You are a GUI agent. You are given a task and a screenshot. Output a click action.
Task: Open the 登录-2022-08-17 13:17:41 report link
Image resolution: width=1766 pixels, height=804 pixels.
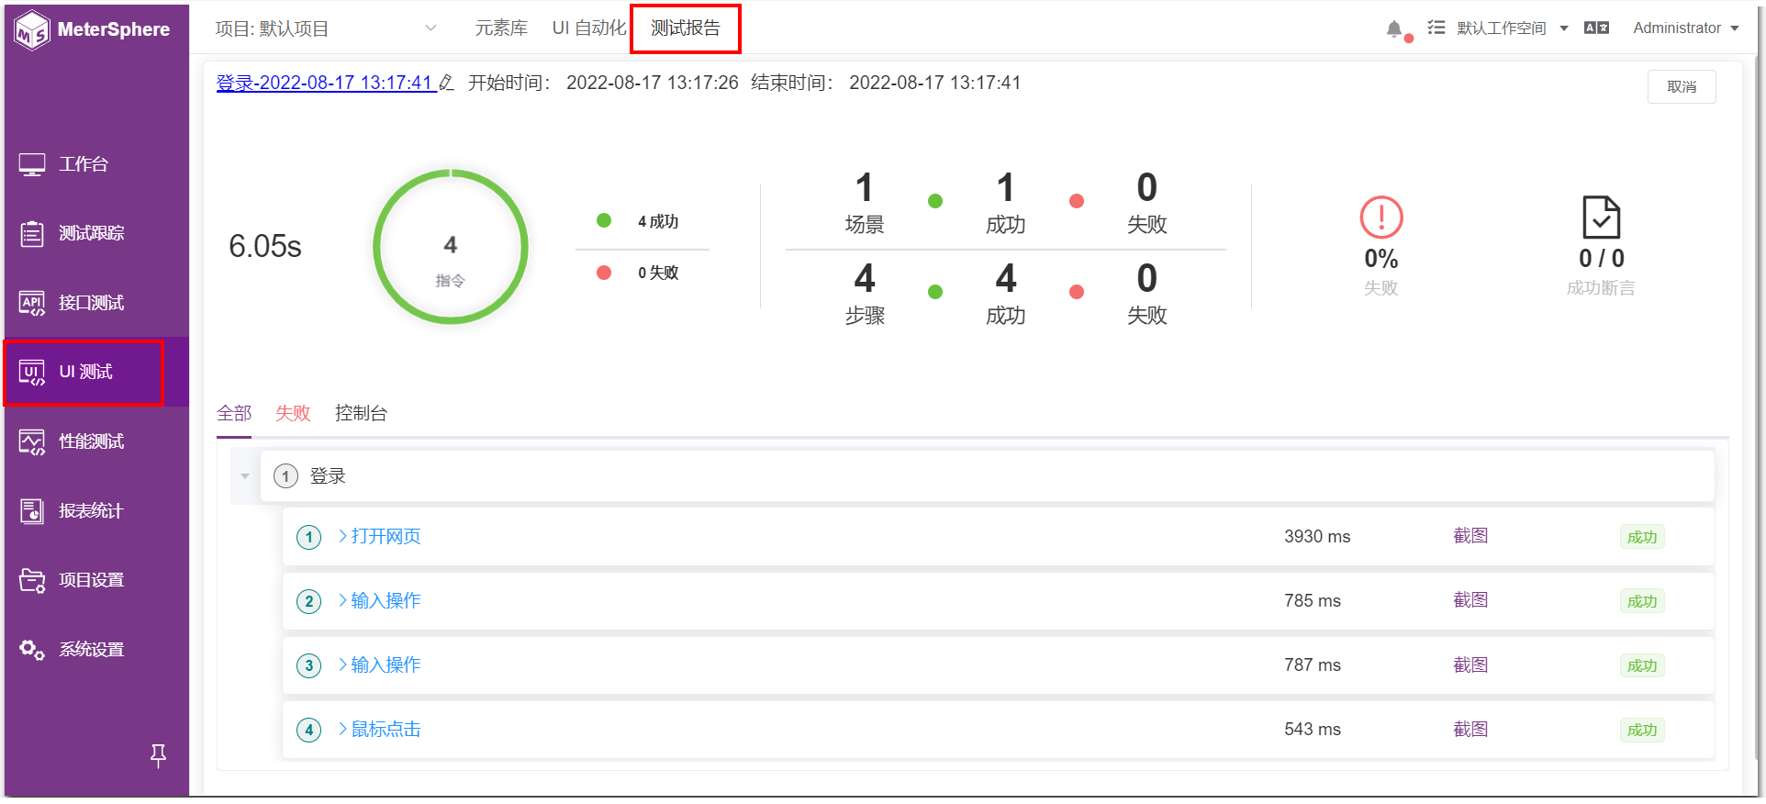click(x=326, y=83)
